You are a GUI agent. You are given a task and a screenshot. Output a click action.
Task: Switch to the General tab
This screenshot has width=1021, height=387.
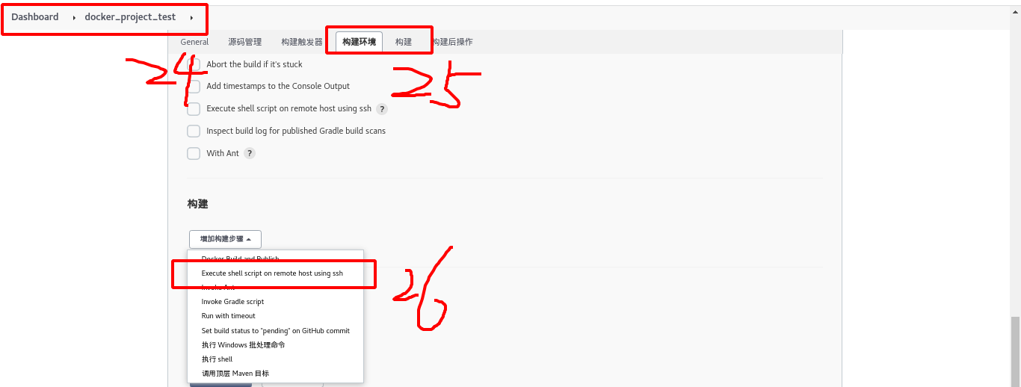coord(194,42)
